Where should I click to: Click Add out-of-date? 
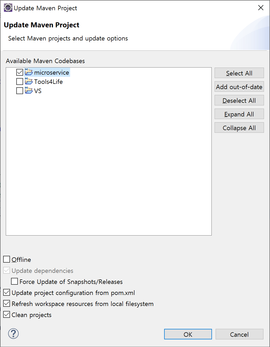pyautogui.click(x=239, y=86)
